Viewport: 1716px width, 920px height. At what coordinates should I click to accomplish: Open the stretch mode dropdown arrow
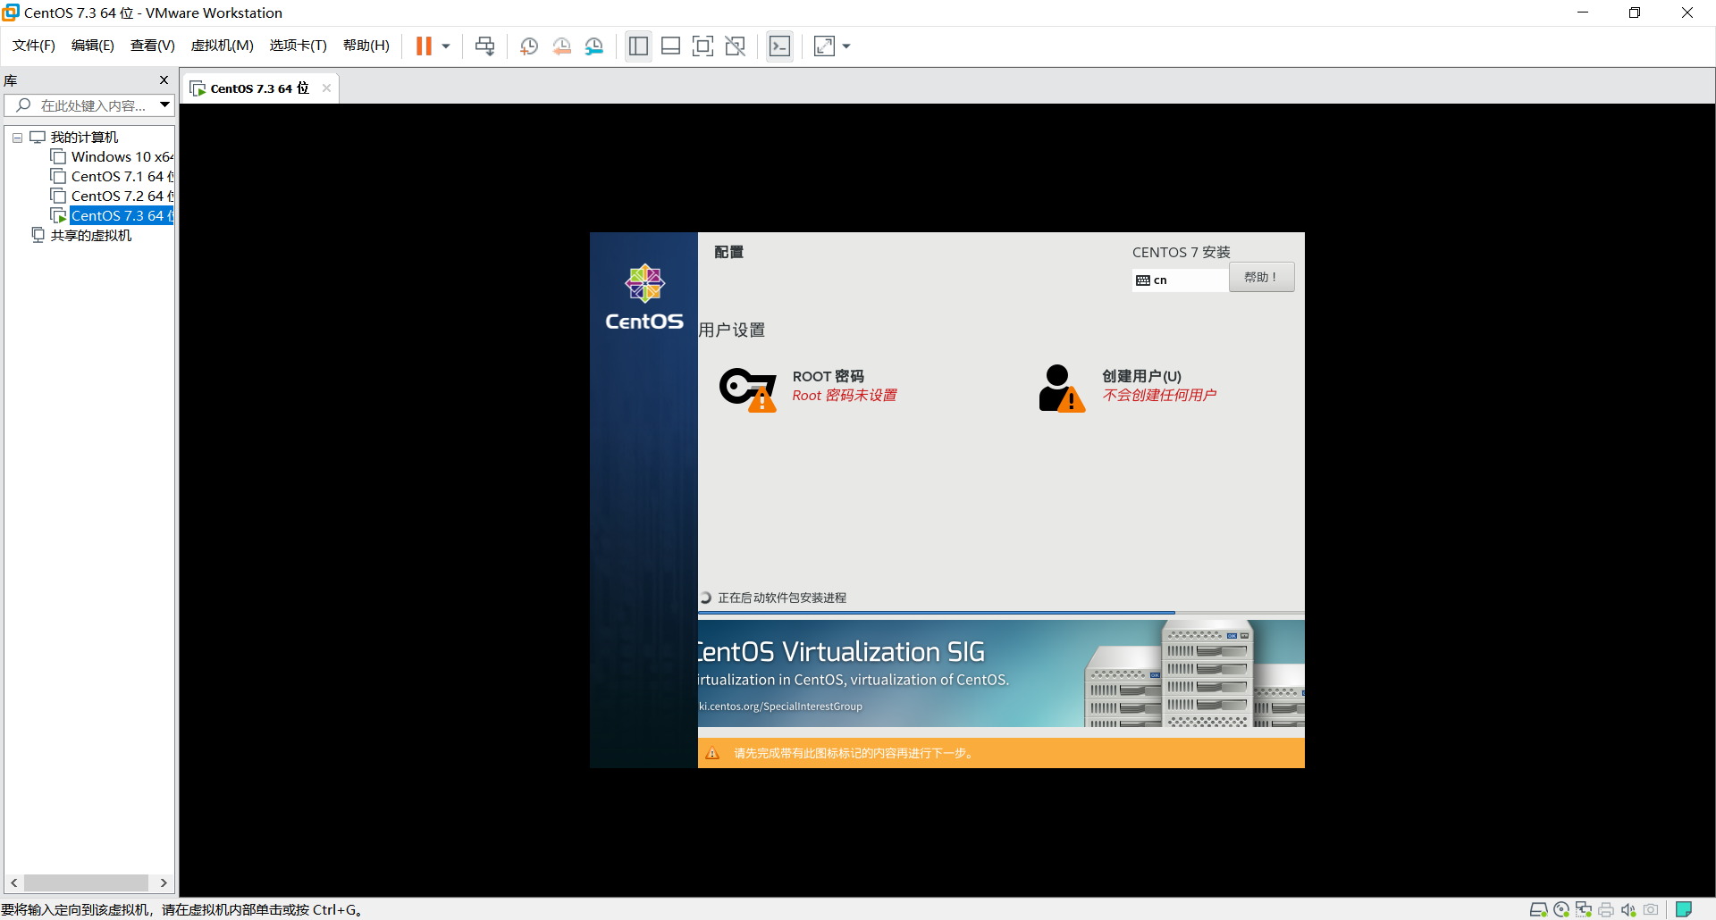coord(846,46)
